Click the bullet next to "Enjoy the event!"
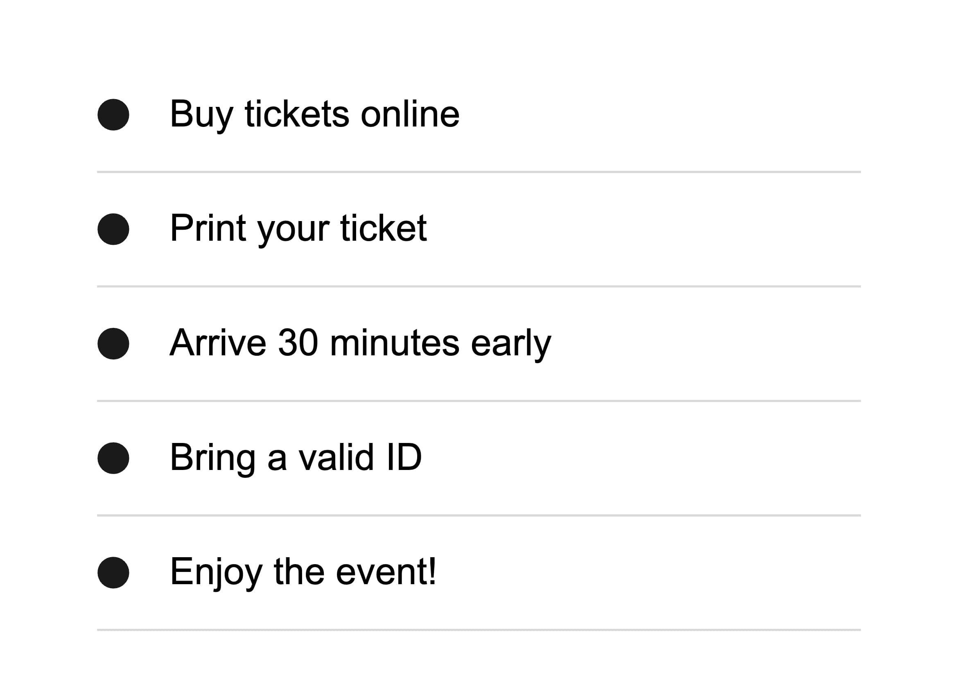Screen dimensions: 960x698 pyautogui.click(x=113, y=572)
